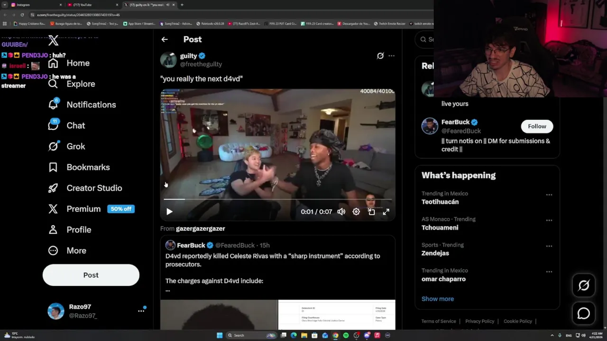Play the video in the post

point(169,212)
